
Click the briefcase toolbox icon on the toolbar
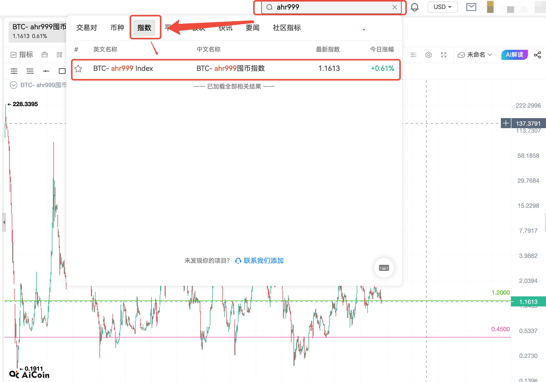coord(45,55)
